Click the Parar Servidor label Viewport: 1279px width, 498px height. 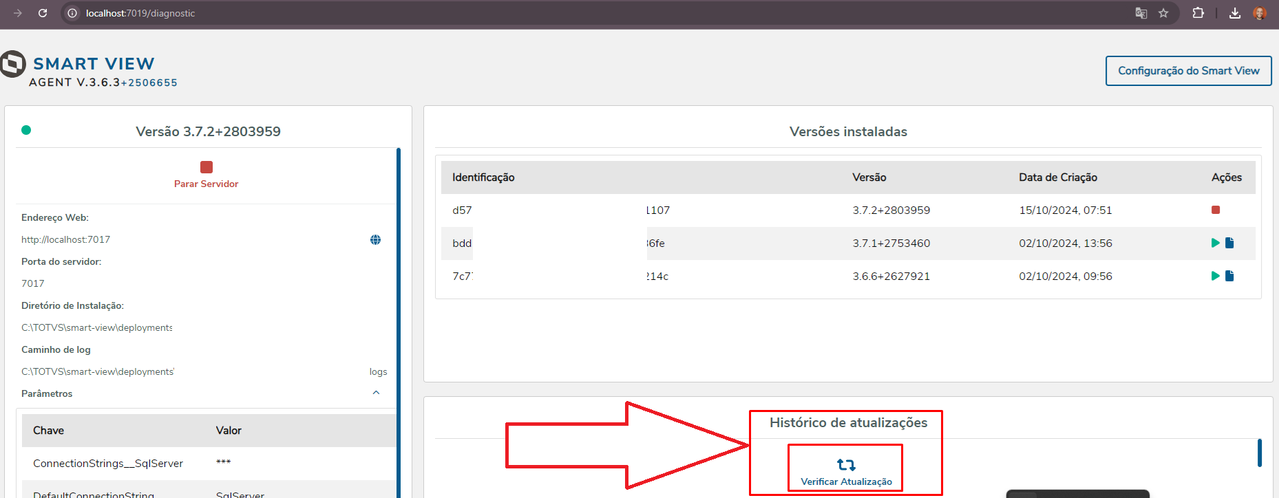point(207,184)
